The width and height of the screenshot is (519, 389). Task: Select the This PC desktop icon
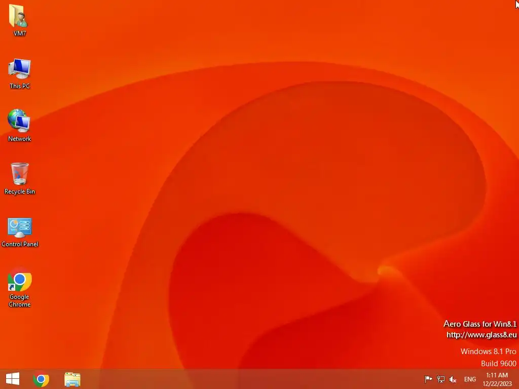19,69
